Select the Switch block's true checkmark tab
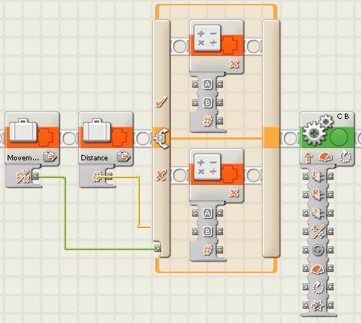 coord(161,101)
